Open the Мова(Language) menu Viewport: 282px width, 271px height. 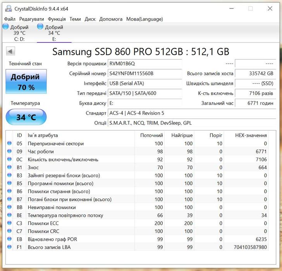pyautogui.click(x=144, y=19)
